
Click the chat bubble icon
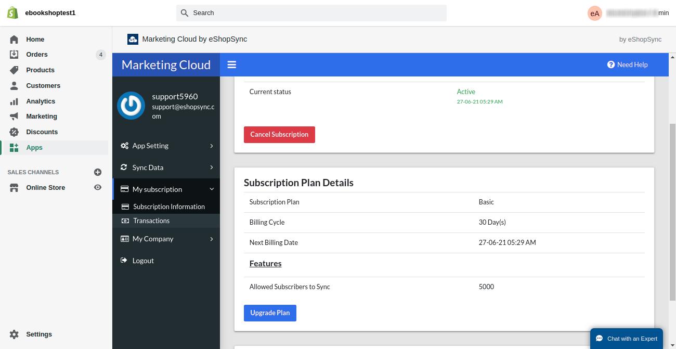[x=599, y=339]
